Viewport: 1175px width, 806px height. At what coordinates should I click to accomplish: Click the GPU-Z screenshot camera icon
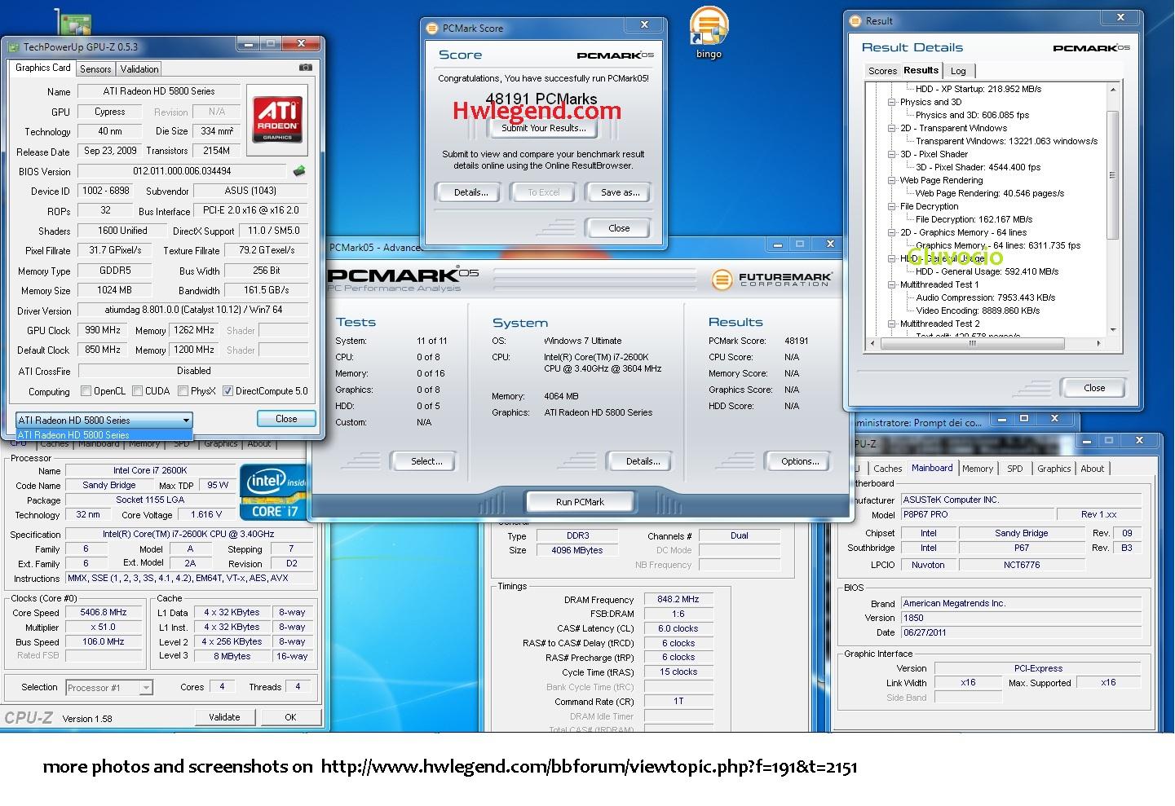pos(305,68)
